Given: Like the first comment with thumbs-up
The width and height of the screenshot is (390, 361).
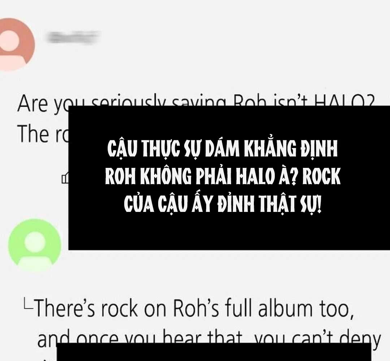Looking at the screenshot, I should point(65,178).
